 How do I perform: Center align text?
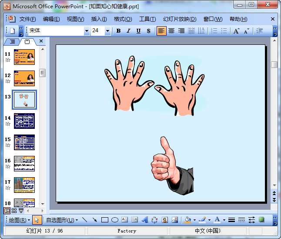click(x=171, y=31)
